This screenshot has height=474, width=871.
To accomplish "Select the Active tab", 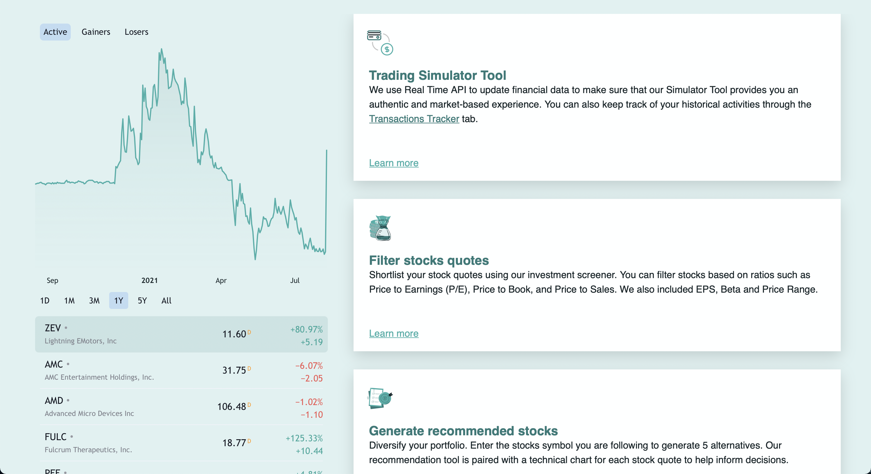I will point(55,32).
